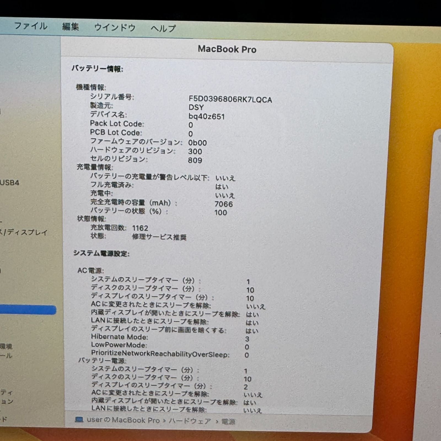This screenshot has width=441, height=441.
Task: Click hardware revision value 300
Action: [195, 152]
